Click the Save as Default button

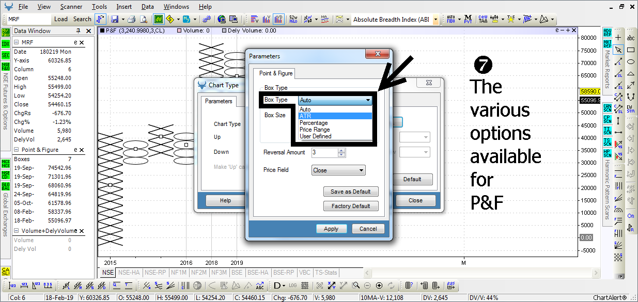point(351,192)
